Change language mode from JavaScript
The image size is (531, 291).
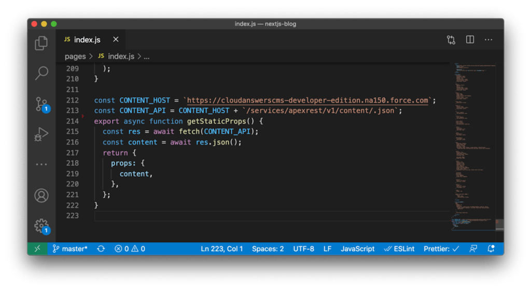[x=357, y=249]
